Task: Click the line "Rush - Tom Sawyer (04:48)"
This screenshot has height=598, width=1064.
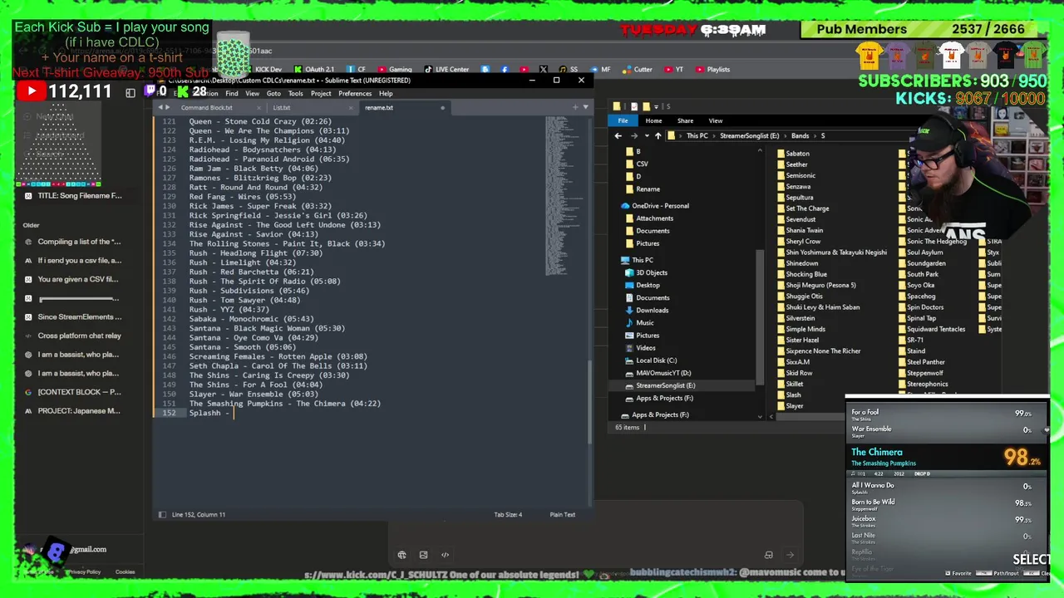Action: coord(244,300)
